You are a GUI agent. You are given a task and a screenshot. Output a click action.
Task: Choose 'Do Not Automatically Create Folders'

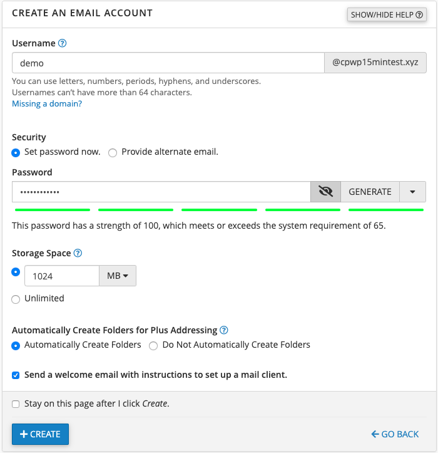coord(153,345)
